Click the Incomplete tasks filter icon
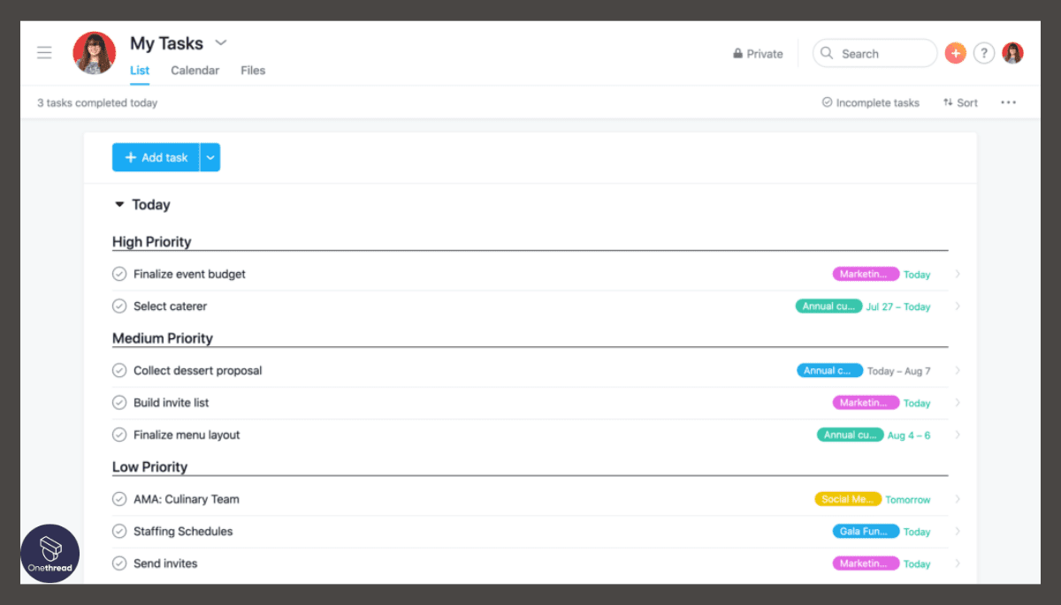 826,102
